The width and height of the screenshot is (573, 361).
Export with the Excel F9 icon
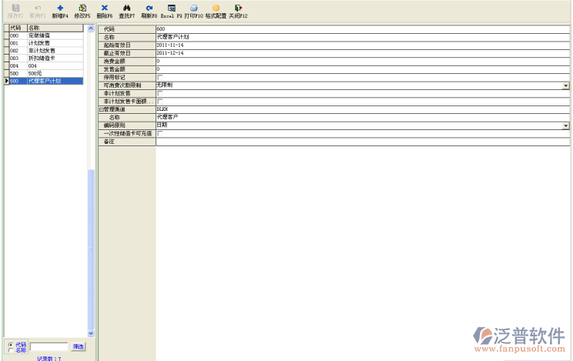[x=172, y=8]
